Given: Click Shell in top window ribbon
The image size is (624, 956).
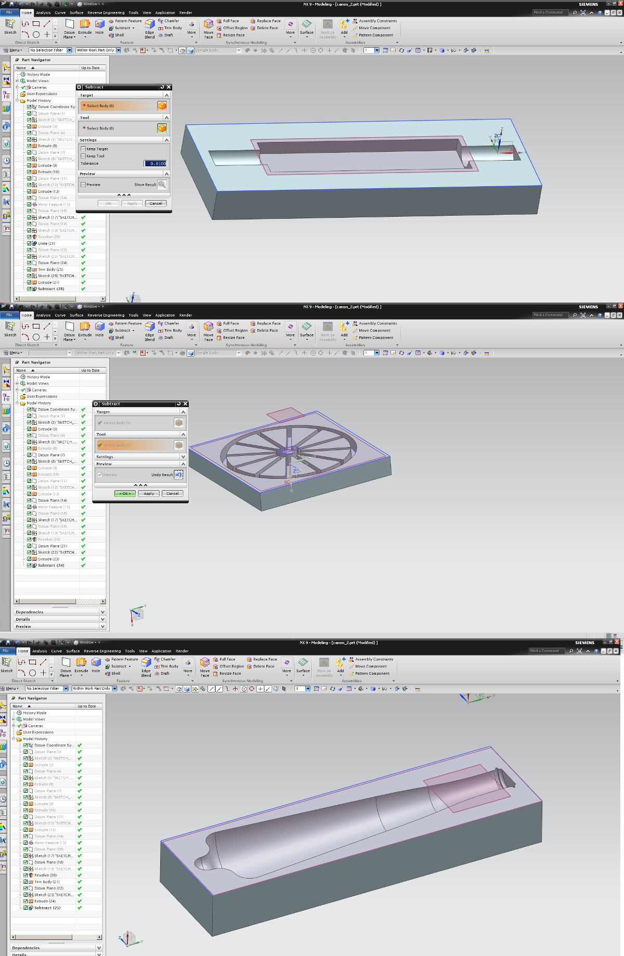Looking at the screenshot, I should [x=116, y=35].
